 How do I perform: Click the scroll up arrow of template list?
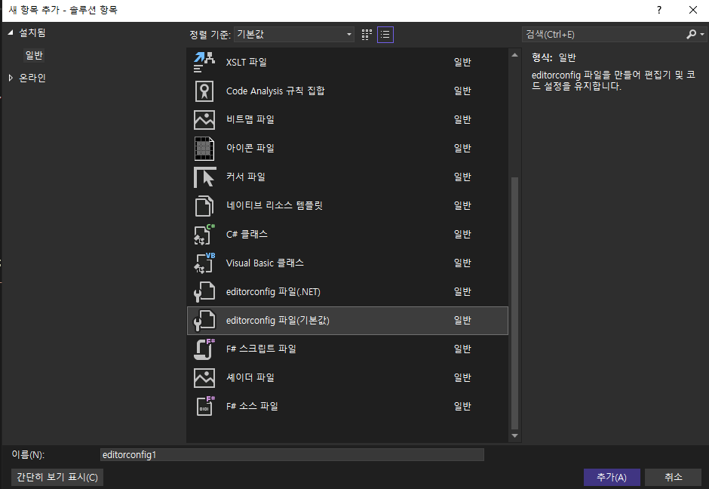pos(514,55)
